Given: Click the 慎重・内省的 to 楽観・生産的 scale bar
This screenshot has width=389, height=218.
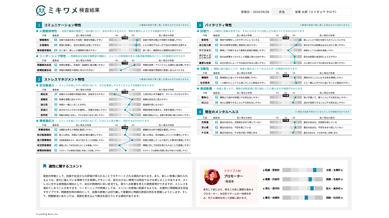Looking at the screenshot, I should pos(302,179).
